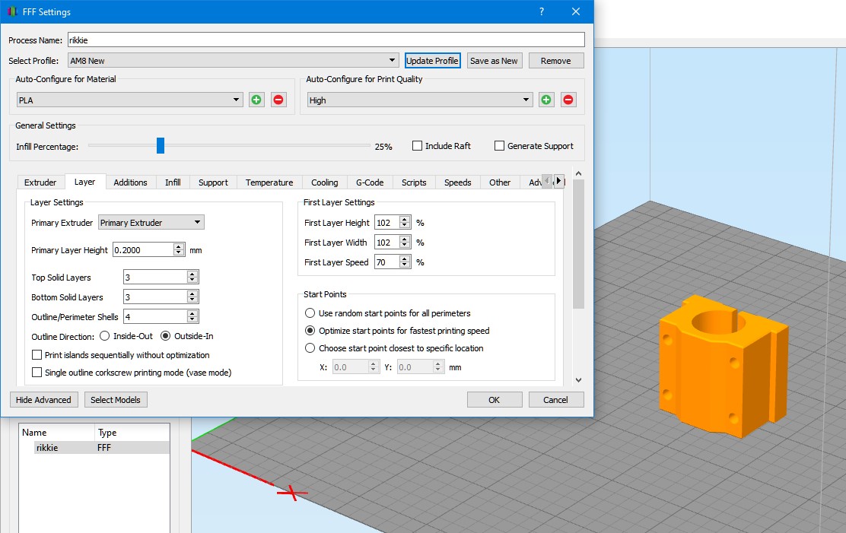The width and height of the screenshot is (846, 533).
Task: Enable the Include Raft checkbox
Action: pyautogui.click(x=416, y=145)
